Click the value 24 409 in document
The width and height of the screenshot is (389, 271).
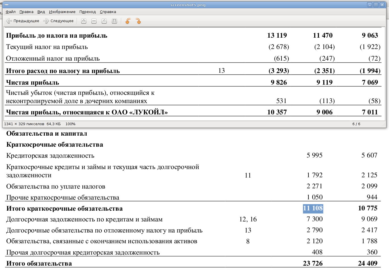tap(368, 263)
